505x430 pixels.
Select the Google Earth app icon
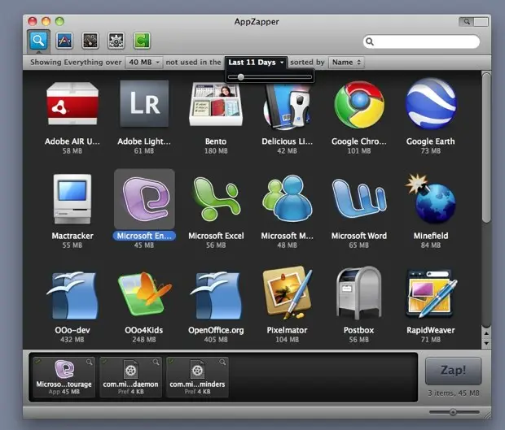pyautogui.click(x=431, y=103)
